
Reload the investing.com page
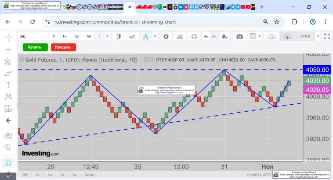pyautogui.click(x=33, y=22)
